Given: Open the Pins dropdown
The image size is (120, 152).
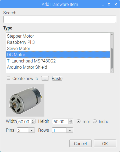Looking at the screenshot, I should [x=31, y=130].
